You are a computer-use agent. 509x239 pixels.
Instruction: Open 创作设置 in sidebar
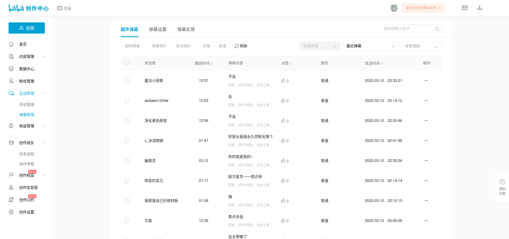pyautogui.click(x=27, y=212)
